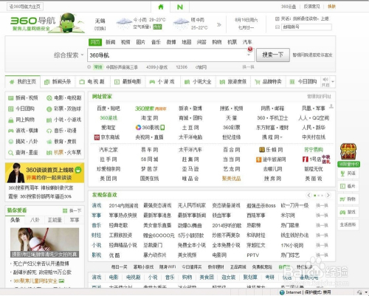Open the headline news photo thumbnail
Screen dimensions: 369x296
[44, 242]
